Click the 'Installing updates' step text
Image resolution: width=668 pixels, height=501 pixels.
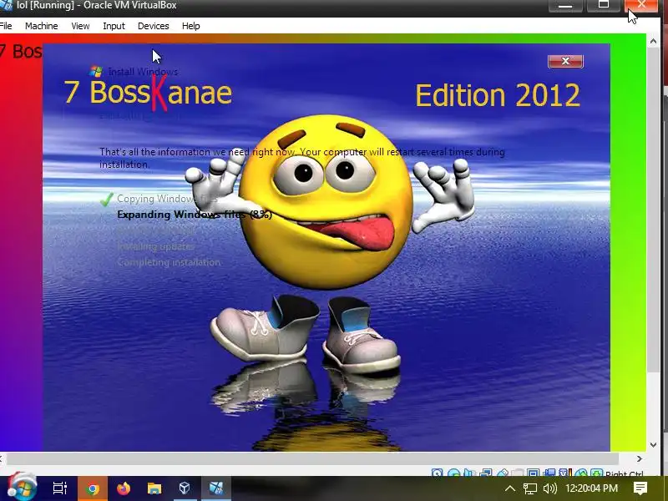click(x=155, y=246)
